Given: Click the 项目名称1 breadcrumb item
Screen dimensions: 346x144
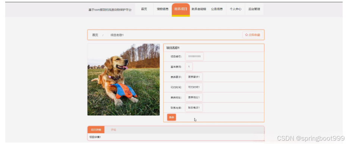Looking at the screenshot, I should 117,35.
